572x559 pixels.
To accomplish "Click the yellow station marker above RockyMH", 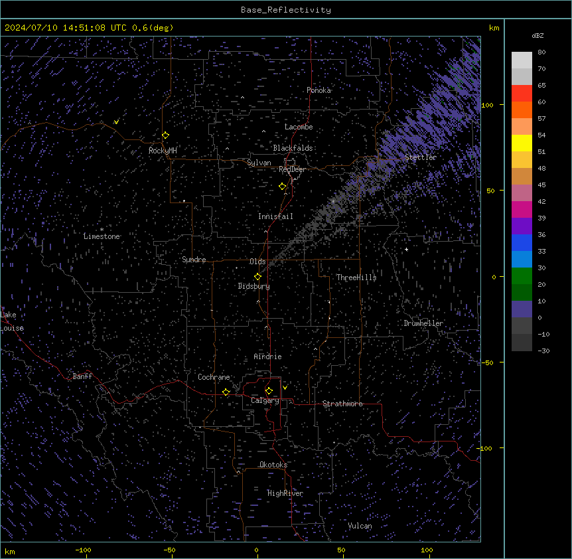I will pos(166,135).
